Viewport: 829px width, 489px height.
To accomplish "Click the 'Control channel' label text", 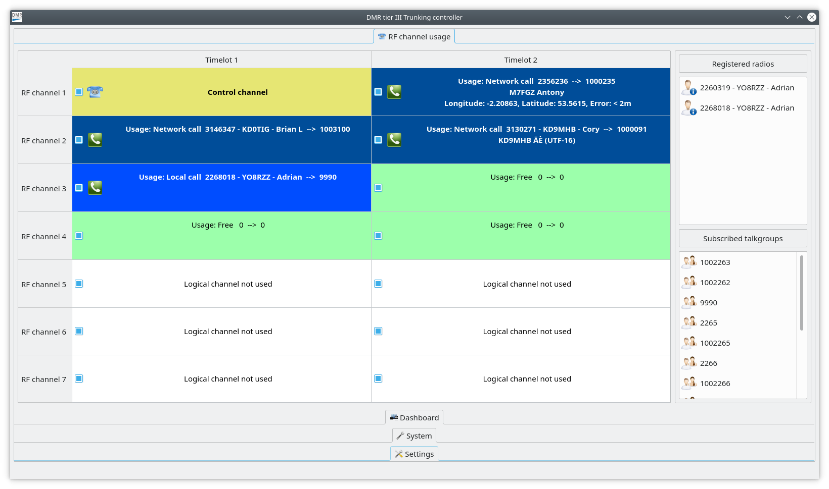I will pyautogui.click(x=238, y=92).
